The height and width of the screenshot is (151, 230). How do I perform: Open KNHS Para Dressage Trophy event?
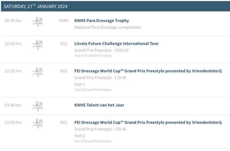pos(102,21)
